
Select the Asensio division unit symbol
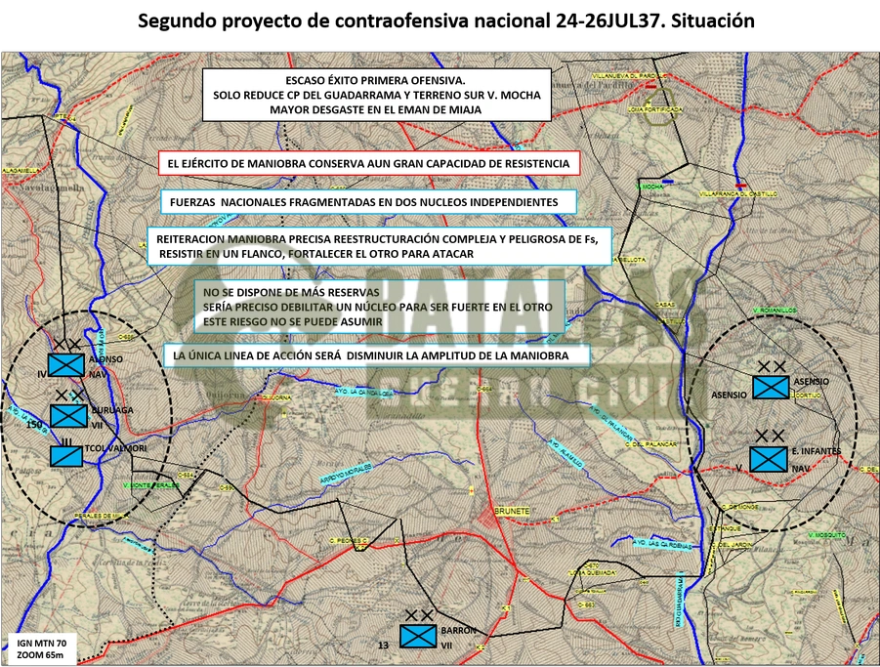click(x=771, y=387)
